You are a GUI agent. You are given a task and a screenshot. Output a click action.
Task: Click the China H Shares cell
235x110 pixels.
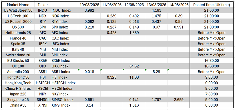tap(18, 88)
